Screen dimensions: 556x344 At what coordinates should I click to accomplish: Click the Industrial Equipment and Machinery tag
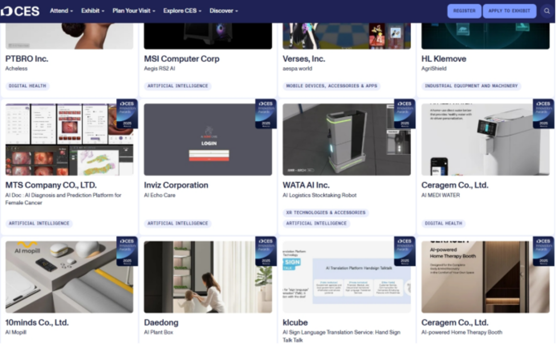pyautogui.click(x=471, y=86)
